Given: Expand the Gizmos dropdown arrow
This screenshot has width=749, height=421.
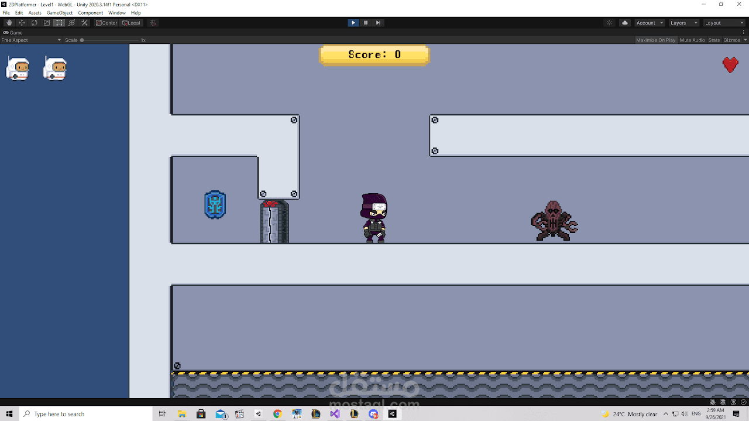Looking at the screenshot, I should point(744,40).
